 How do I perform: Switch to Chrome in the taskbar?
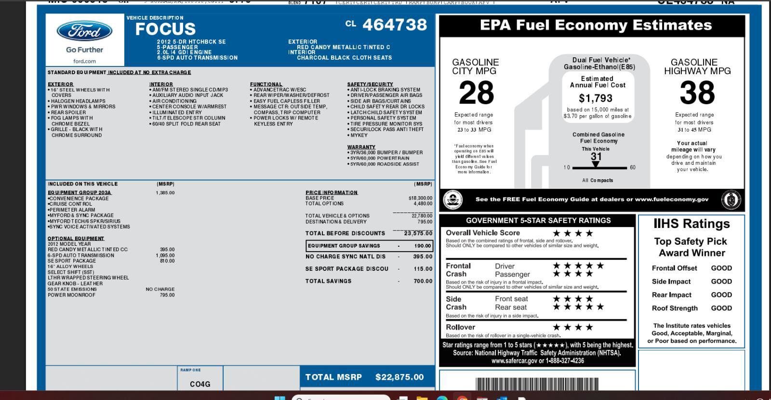[x=462, y=398]
